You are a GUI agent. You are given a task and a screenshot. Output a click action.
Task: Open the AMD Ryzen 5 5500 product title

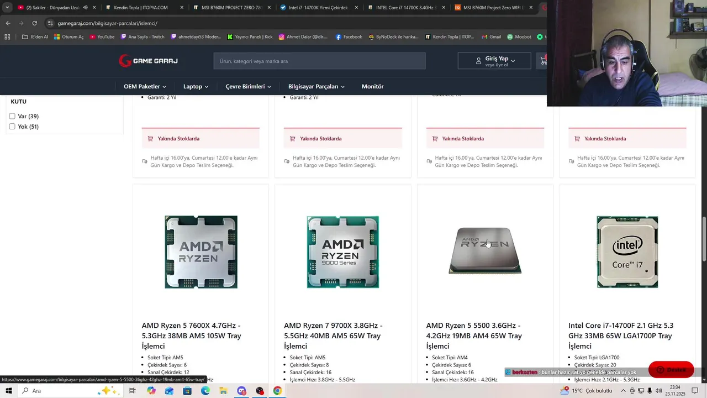tap(475, 336)
